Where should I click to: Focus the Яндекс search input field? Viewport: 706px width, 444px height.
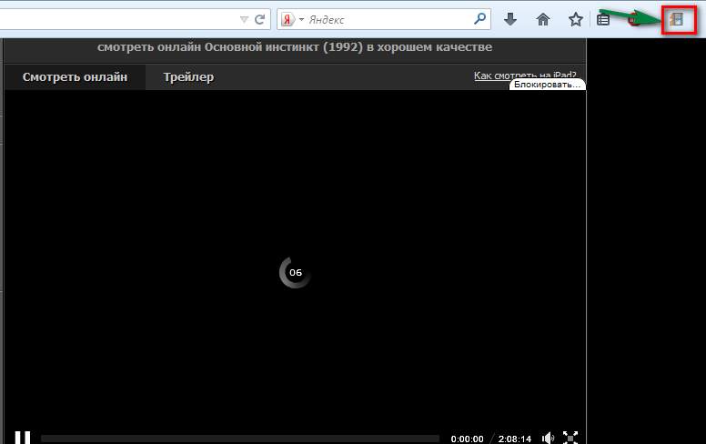[387, 19]
